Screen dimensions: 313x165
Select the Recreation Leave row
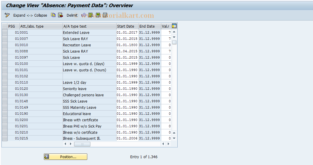coord(5,45)
